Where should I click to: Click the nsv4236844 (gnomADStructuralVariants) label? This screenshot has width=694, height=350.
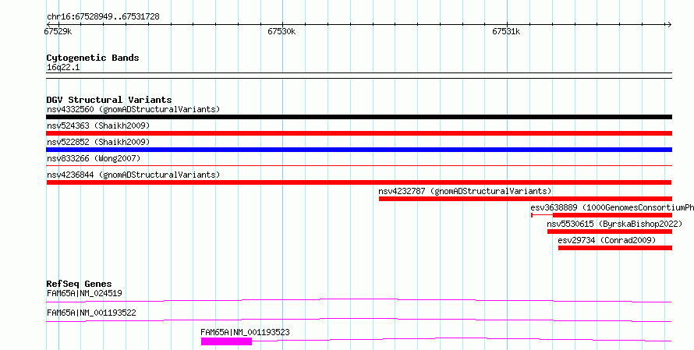click(x=133, y=175)
